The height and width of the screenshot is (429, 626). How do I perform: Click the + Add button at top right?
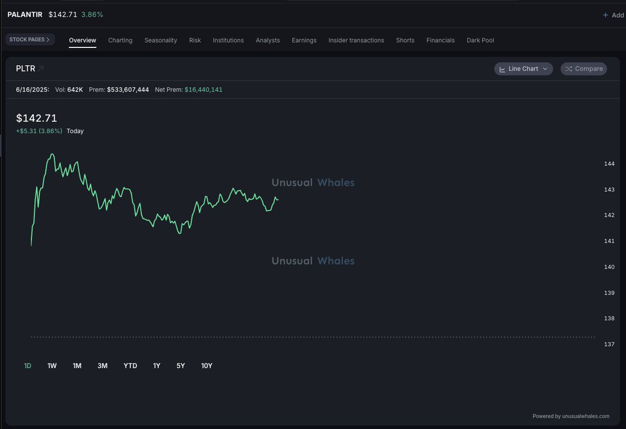pyautogui.click(x=614, y=15)
